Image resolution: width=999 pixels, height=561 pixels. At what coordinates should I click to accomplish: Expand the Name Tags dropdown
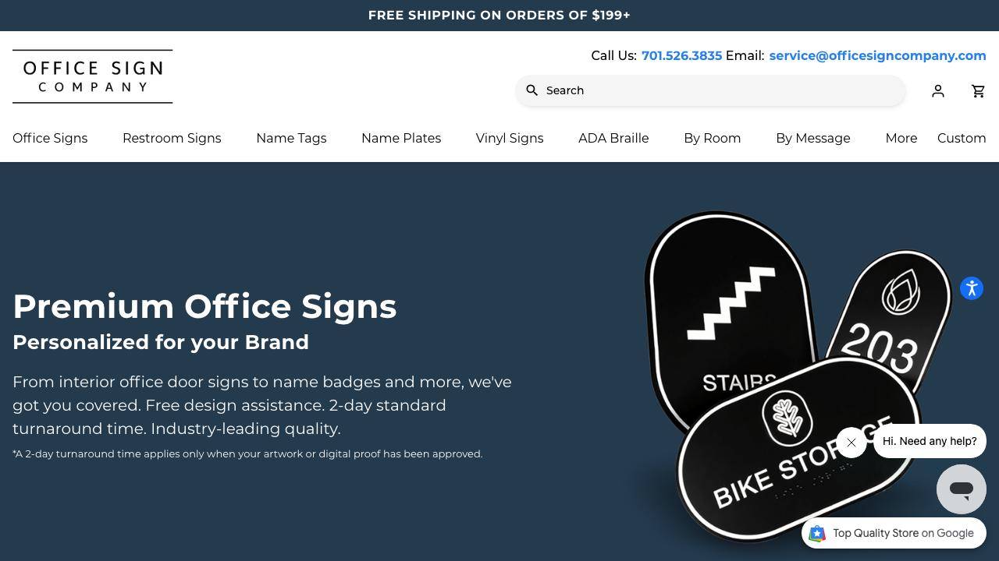click(291, 139)
